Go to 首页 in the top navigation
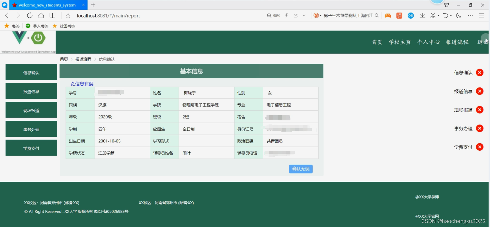 tap(377, 42)
